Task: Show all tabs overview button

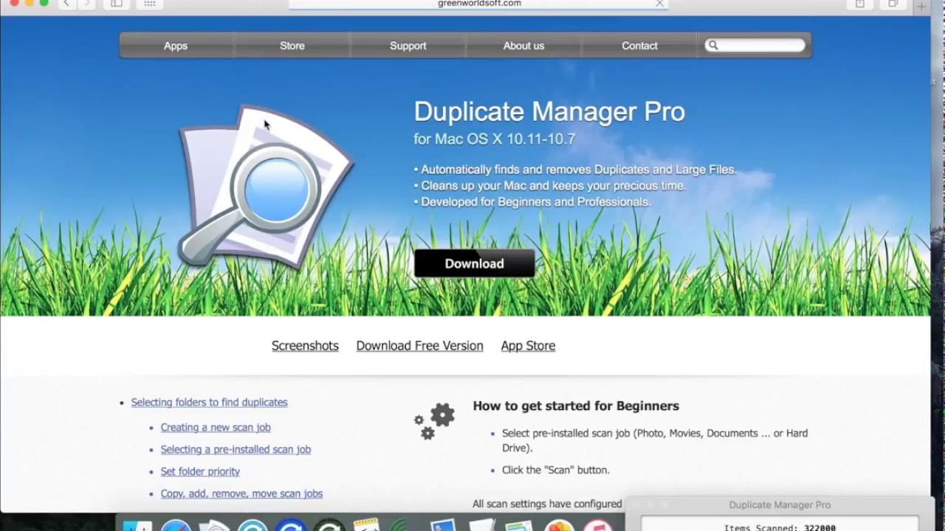Action: (x=893, y=4)
